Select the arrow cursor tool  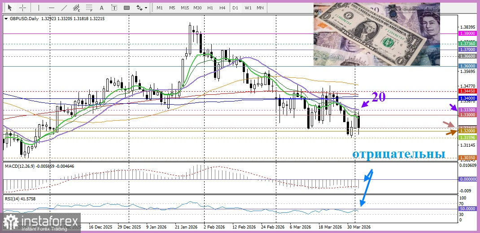pyautogui.click(x=10, y=8)
